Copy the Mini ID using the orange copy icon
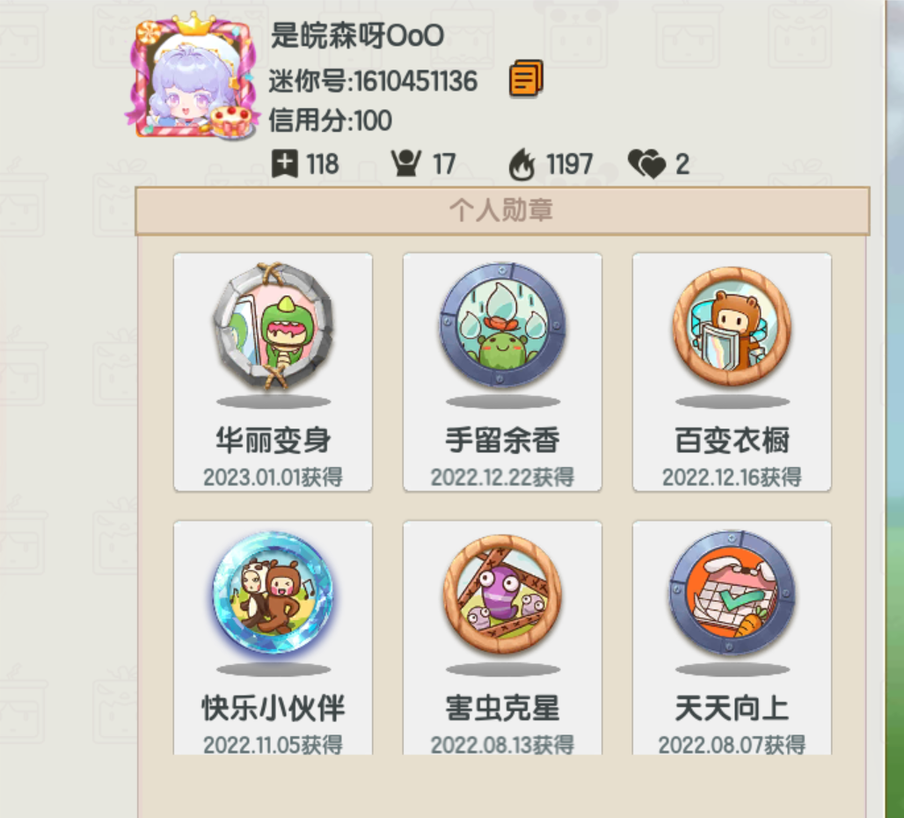The height and width of the screenshot is (818, 904). (526, 78)
